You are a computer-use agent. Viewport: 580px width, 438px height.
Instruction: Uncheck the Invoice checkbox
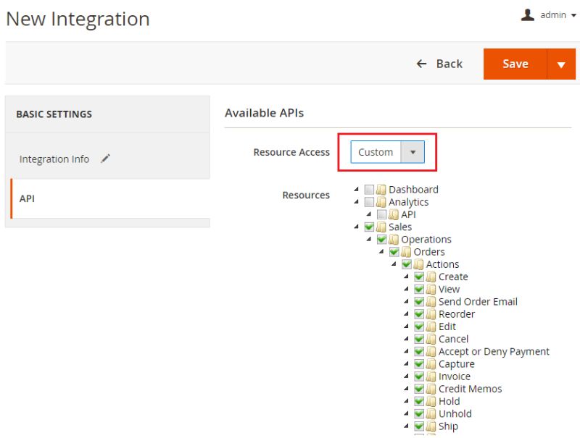click(x=419, y=376)
